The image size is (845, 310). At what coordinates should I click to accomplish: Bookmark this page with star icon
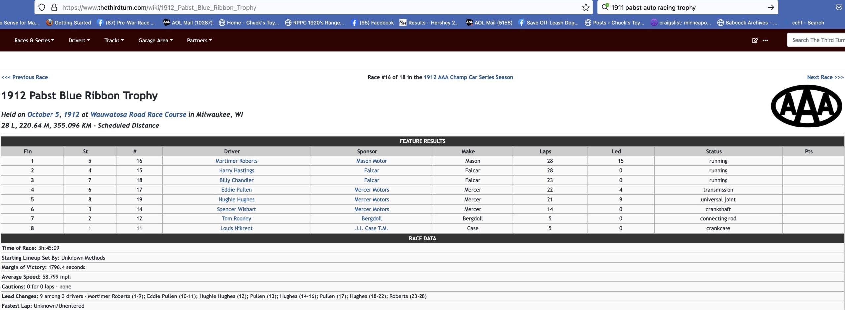tap(586, 7)
